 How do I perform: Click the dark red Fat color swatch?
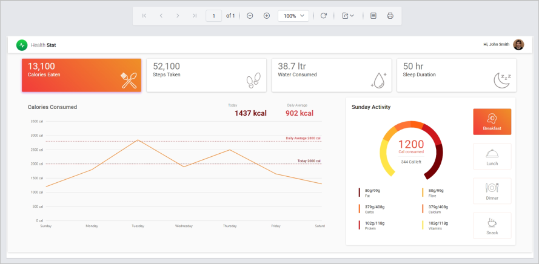coord(360,193)
